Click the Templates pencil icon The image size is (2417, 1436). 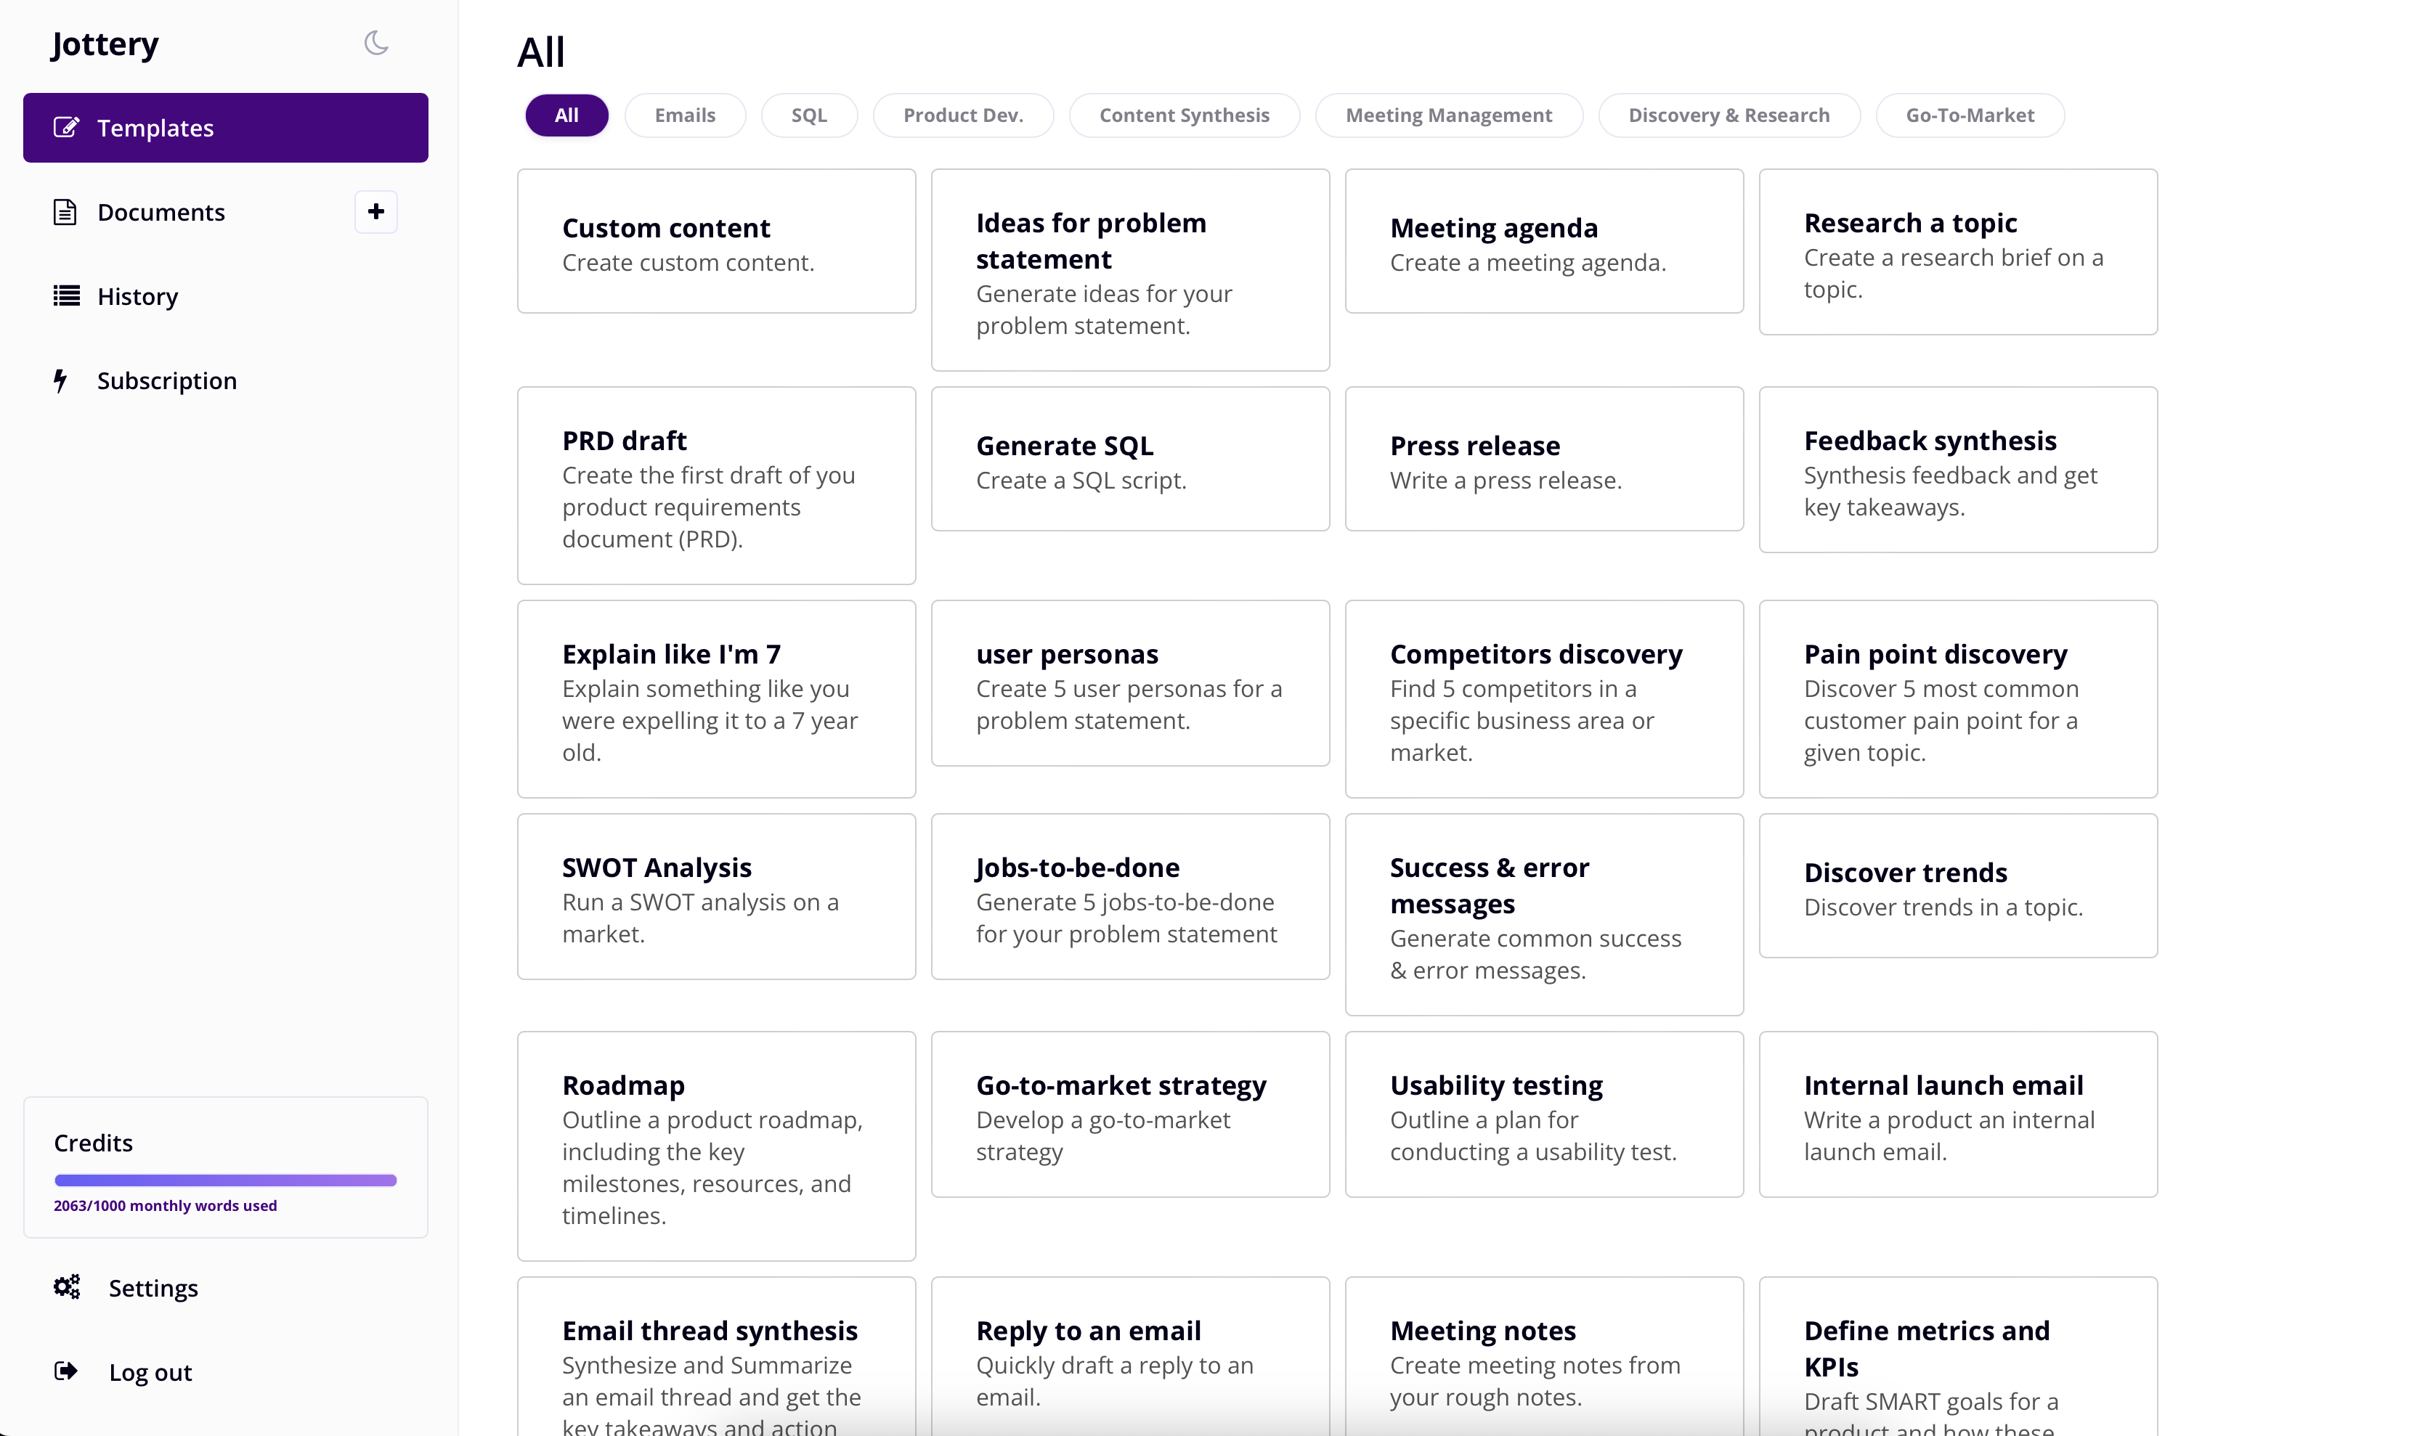pyautogui.click(x=66, y=127)
